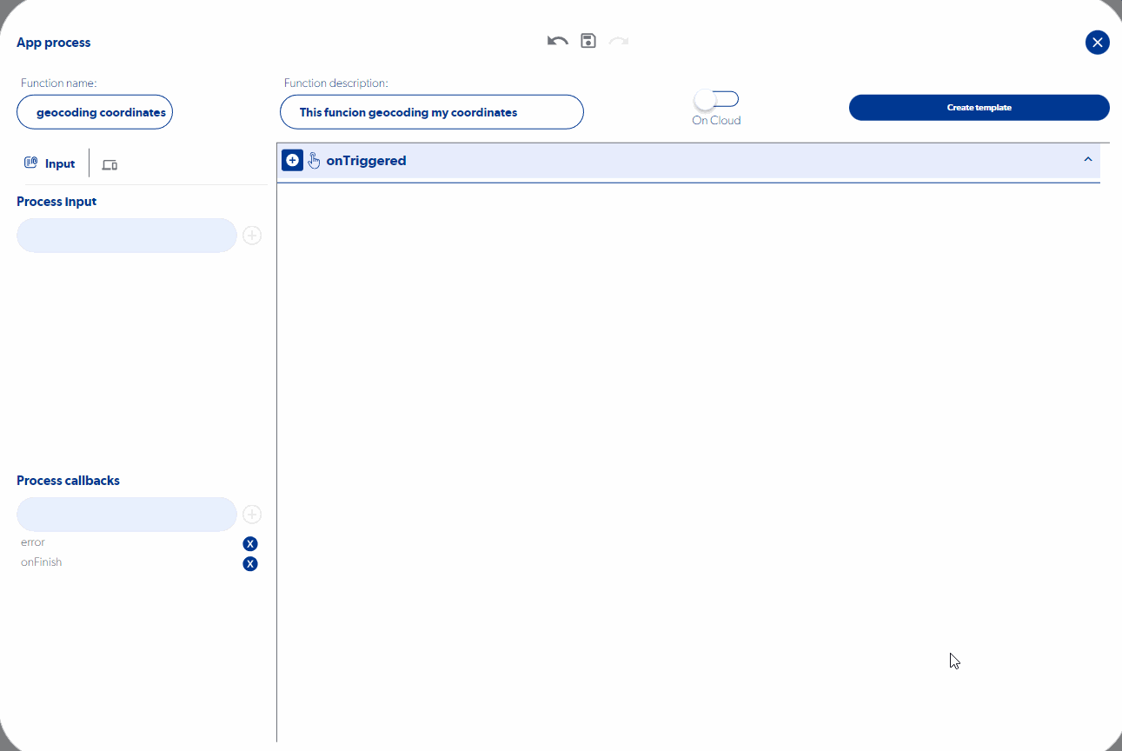Click the plus icon next to Process input field
1122x751 pixels.
pos(252,236)
